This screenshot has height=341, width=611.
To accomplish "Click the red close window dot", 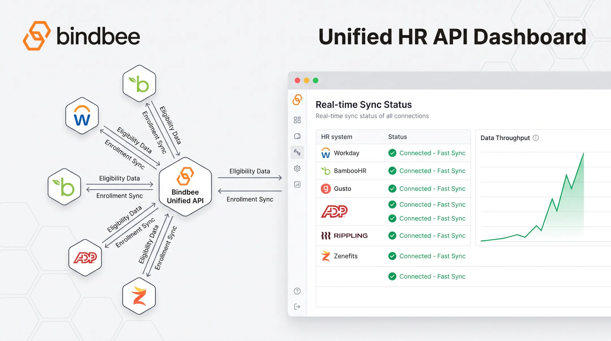I will pos(297,80).
